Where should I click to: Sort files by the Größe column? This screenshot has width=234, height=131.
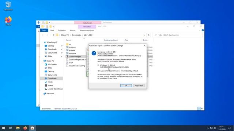click(x=145, y=40)
